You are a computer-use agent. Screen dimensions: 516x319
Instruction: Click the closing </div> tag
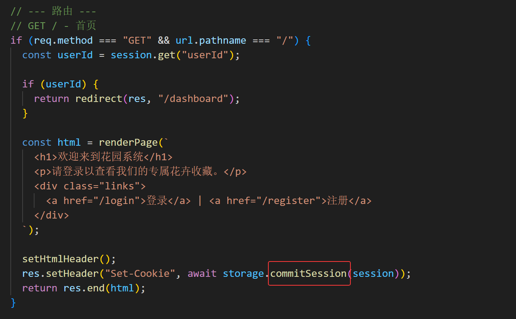[51, 215]
